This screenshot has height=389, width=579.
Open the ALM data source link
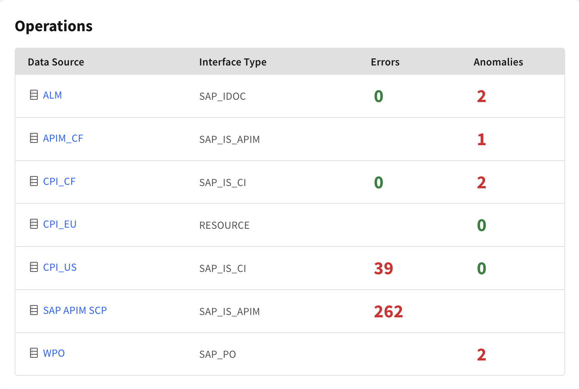[x=52, y=95]
